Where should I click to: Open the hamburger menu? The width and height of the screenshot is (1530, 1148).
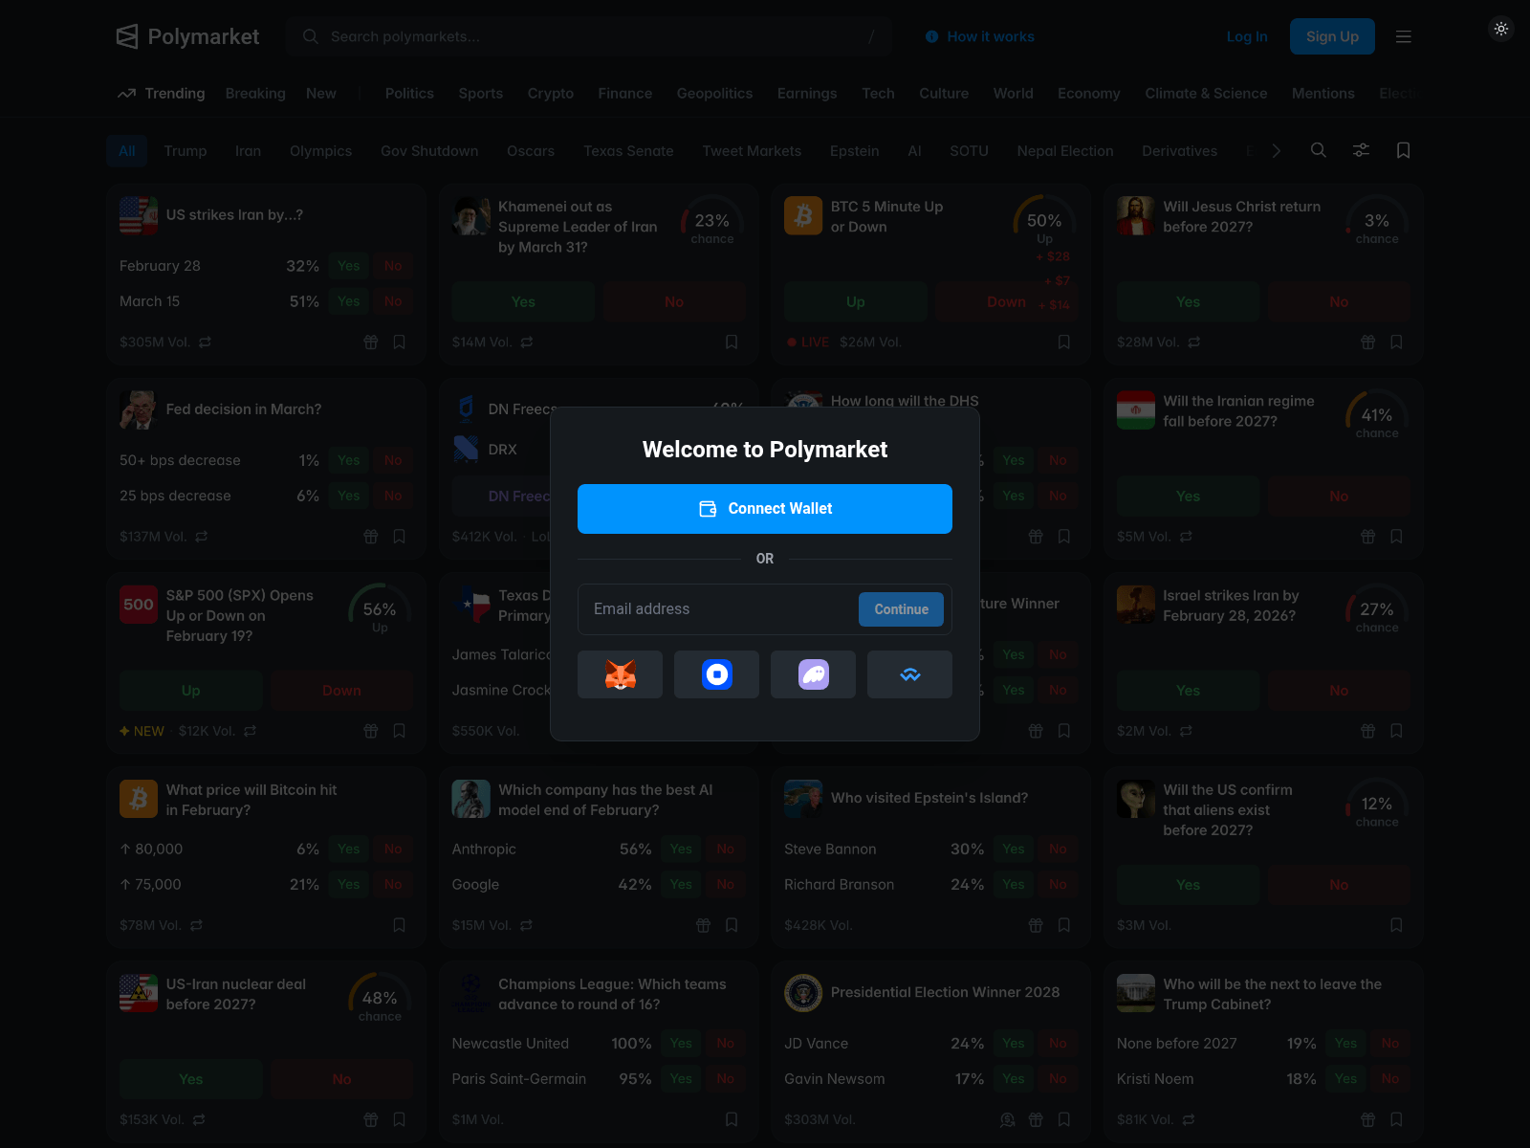click(x=1404, y=36)
